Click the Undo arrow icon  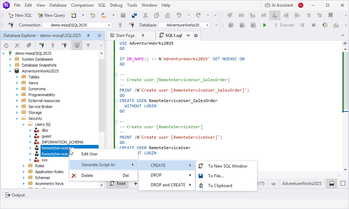[179, 15]
